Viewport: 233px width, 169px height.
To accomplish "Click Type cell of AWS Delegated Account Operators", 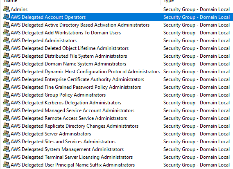I will (197, 17).
